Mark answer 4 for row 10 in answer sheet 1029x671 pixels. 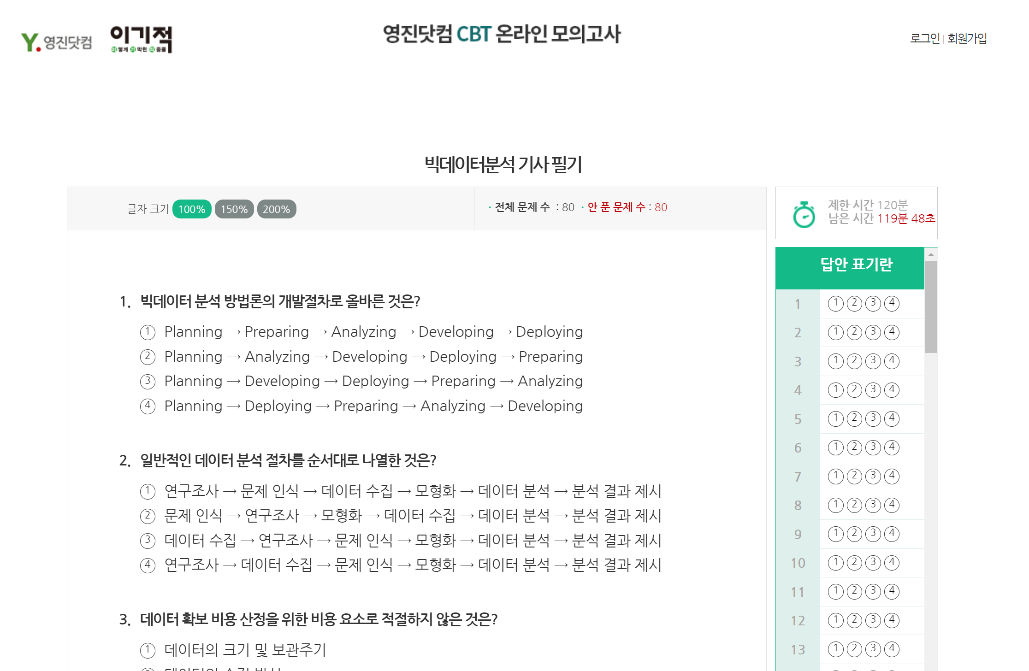892,562
